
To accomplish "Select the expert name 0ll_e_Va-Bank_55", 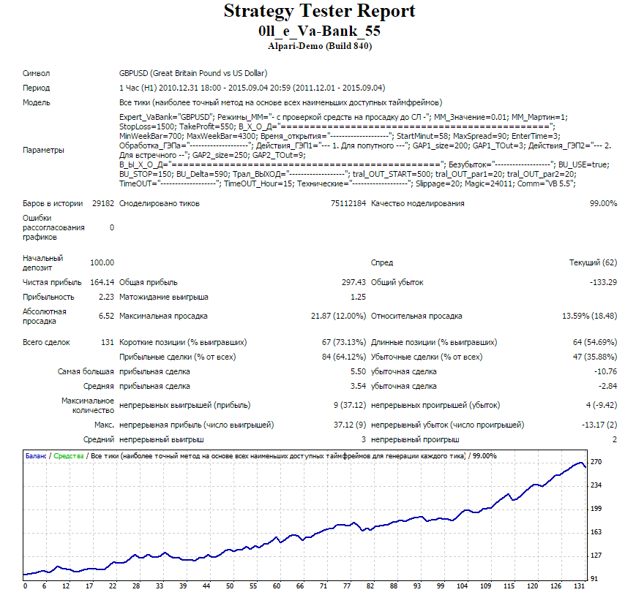I will coord(319,31).
